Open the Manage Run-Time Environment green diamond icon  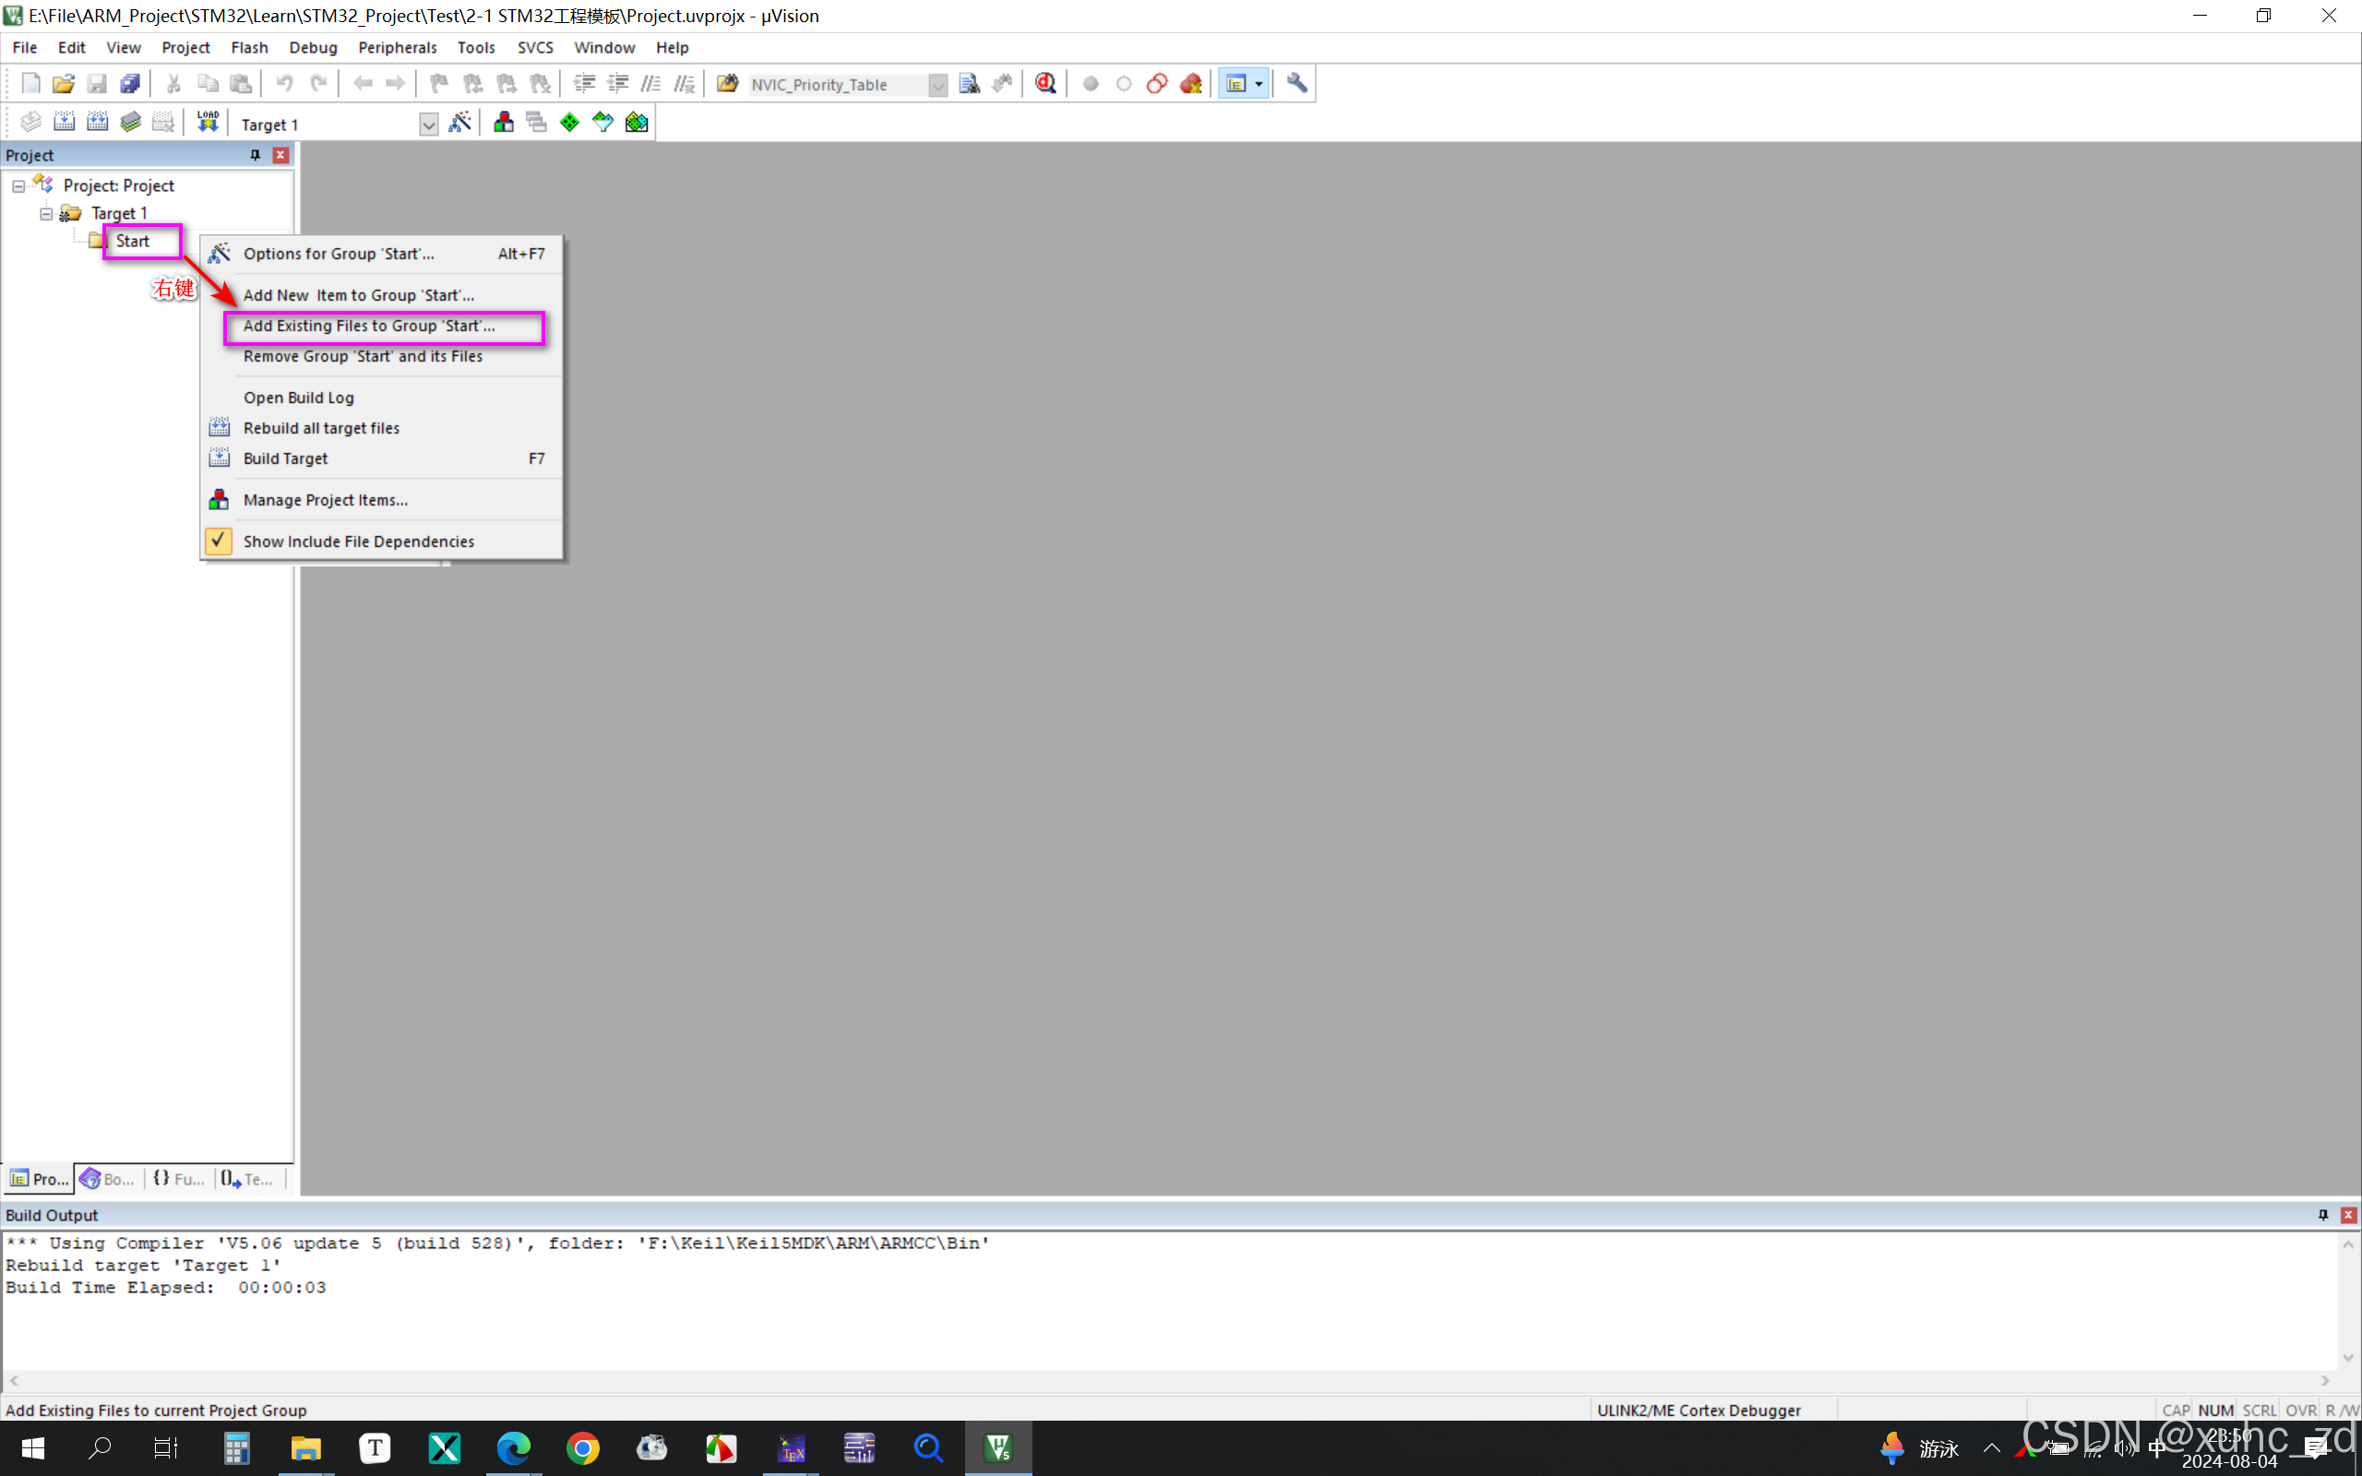click(570, 122)
